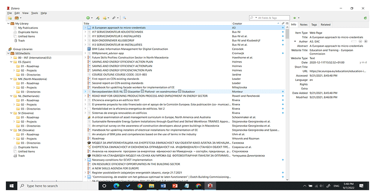This screenshot has width=375, height=196.
Task: Click the taskbar search box
Action: 58,186
